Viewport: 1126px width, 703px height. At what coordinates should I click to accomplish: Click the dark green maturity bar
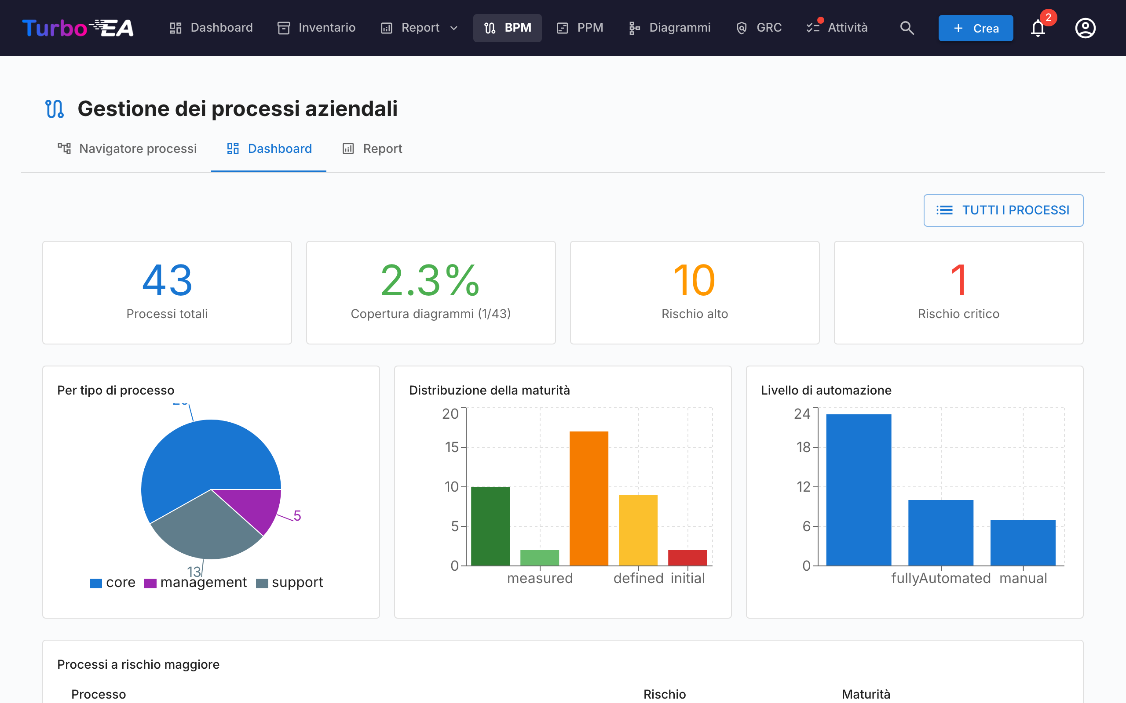[490, 526]
